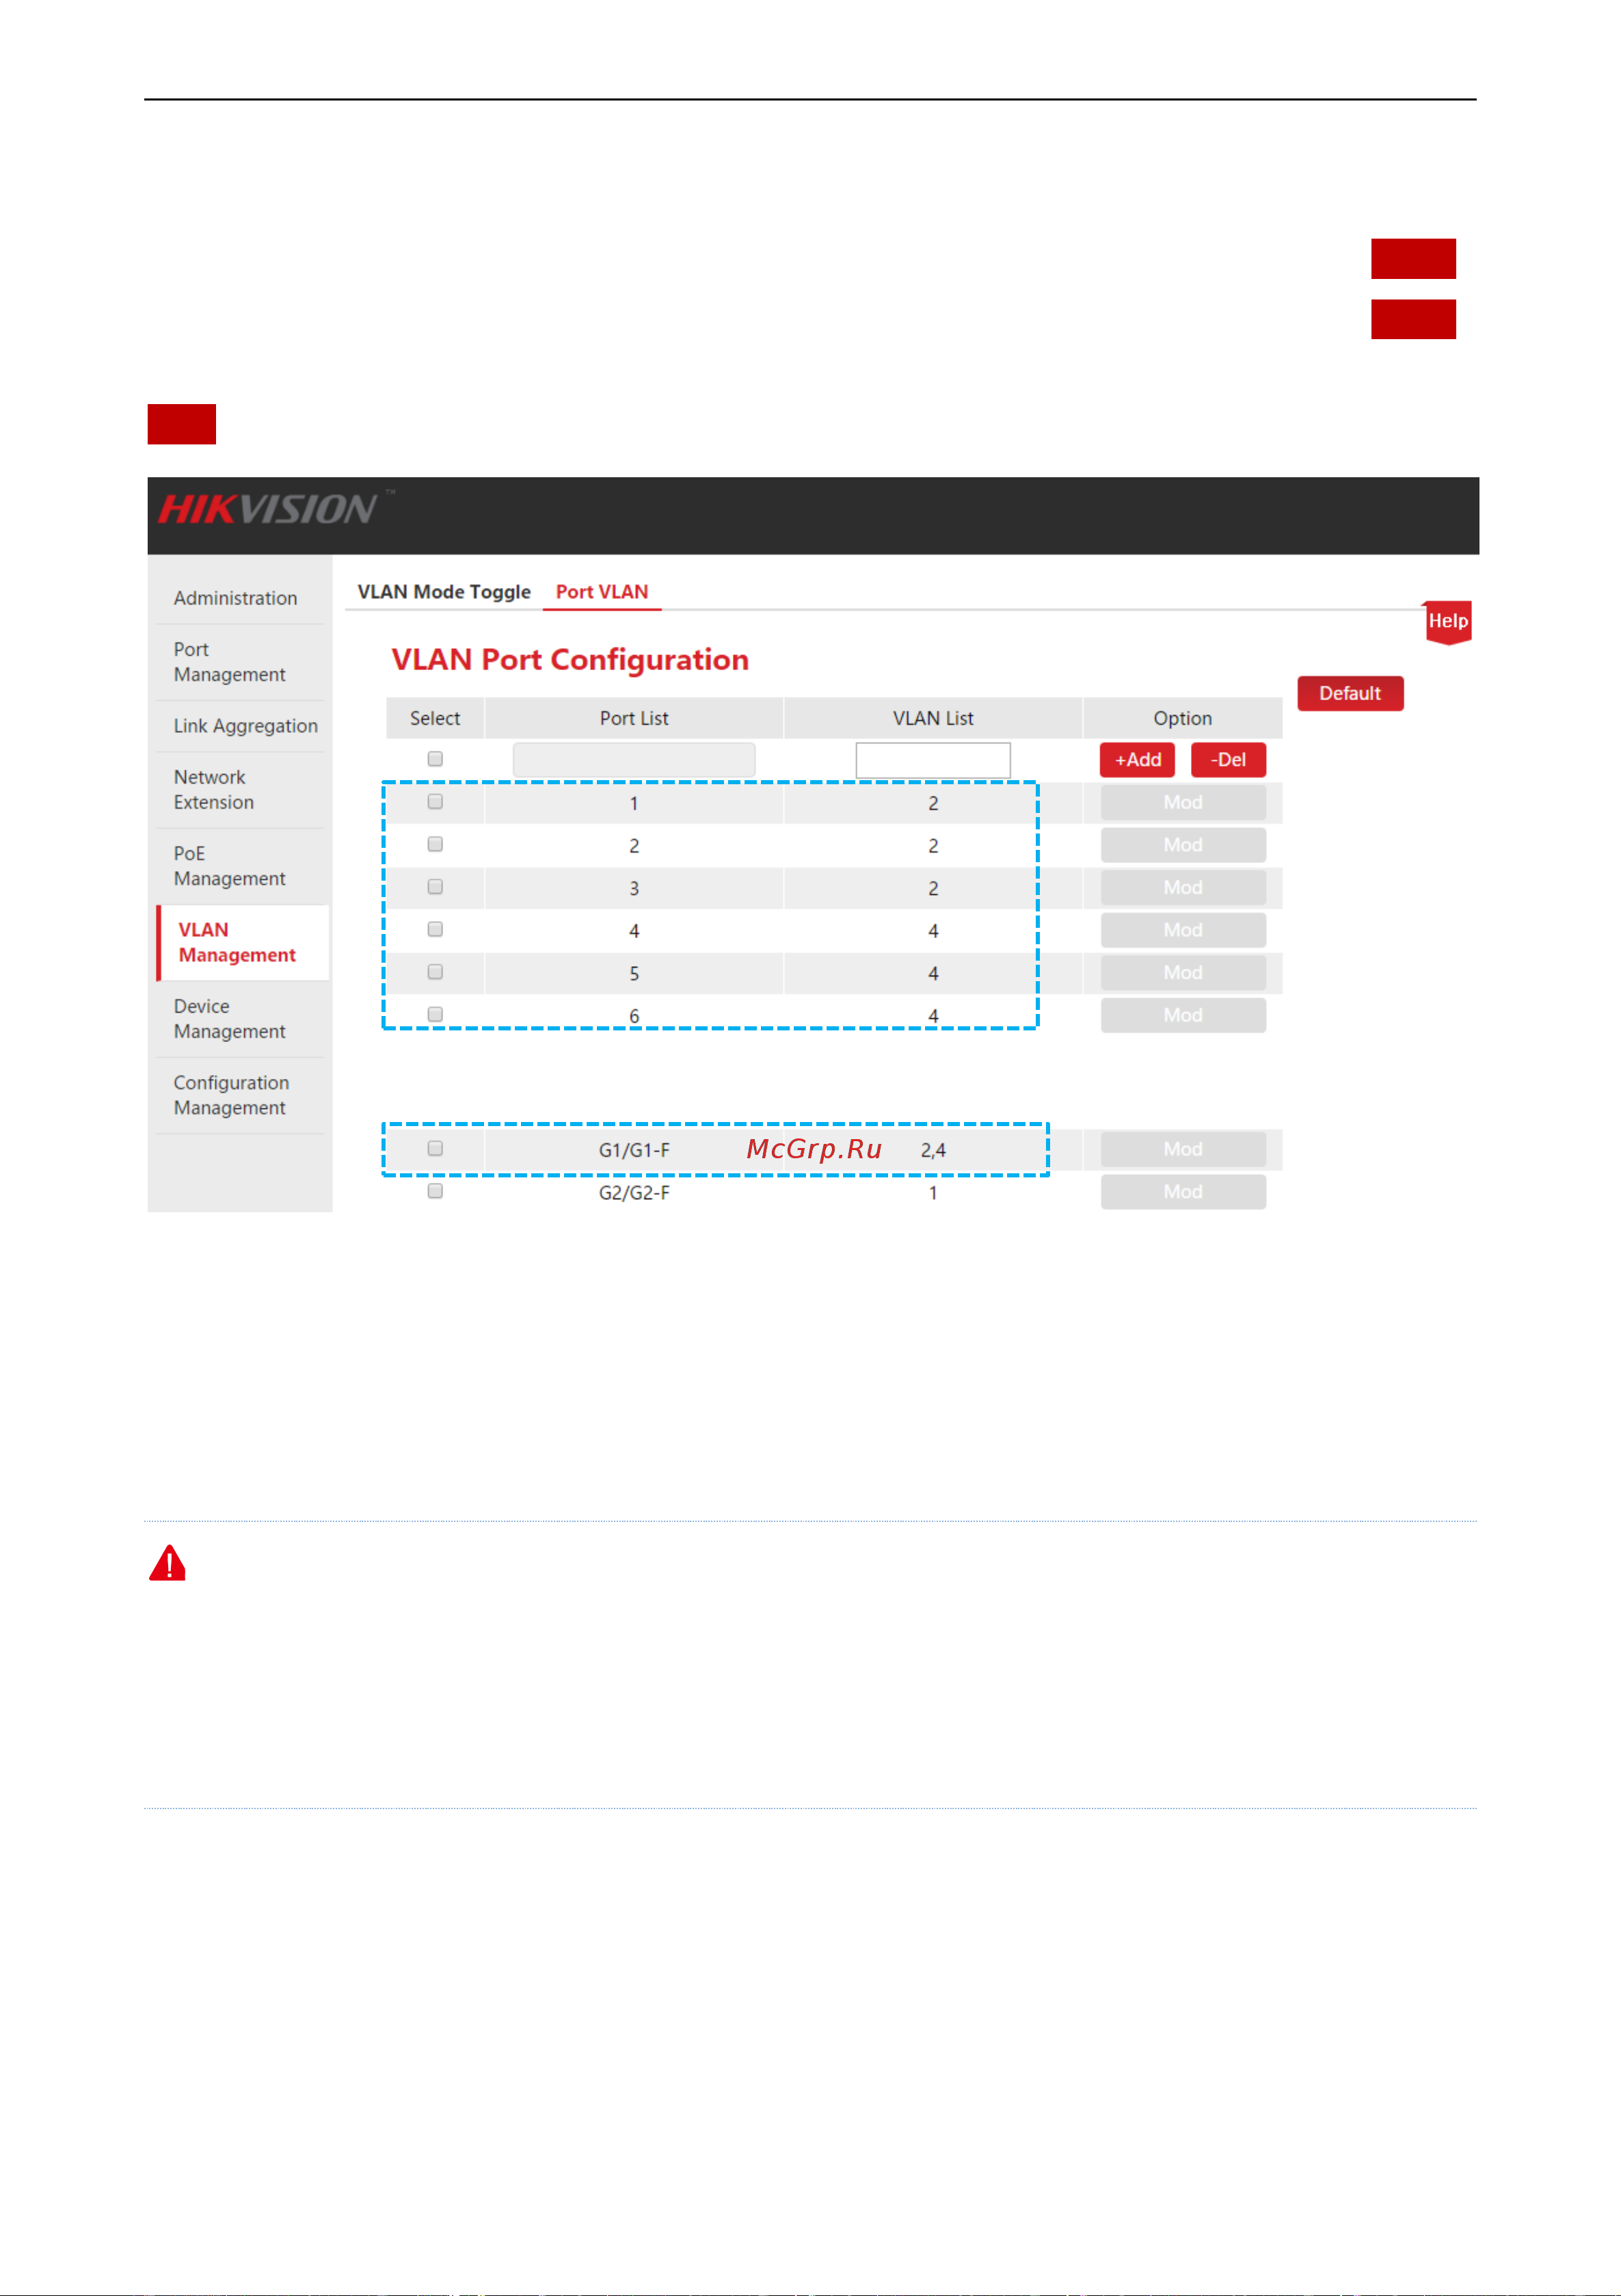Click Mod button for G1/G1-F
The image size is (1621, 2296).
pos(1183,1149)
